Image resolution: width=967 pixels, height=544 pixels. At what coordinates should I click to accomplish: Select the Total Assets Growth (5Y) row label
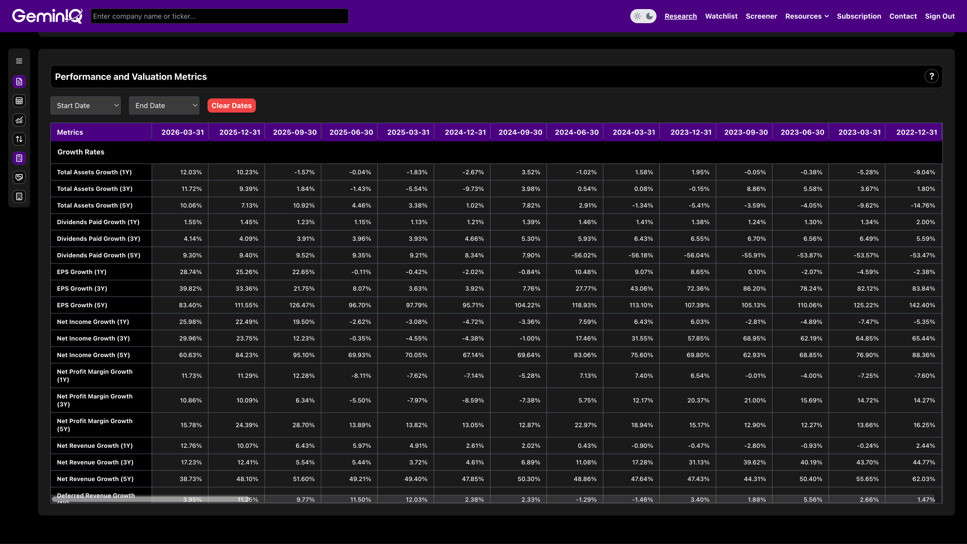click(95, 205)
